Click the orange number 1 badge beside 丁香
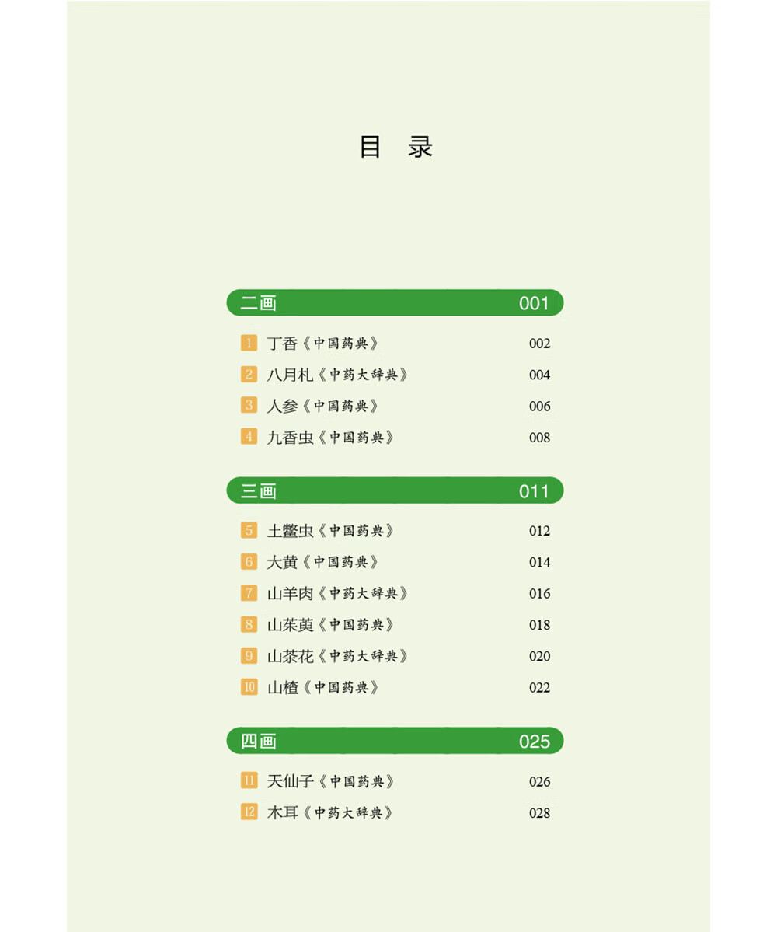Screen dimensions: 777x932 pyautogui.click(x=249, y=343)
